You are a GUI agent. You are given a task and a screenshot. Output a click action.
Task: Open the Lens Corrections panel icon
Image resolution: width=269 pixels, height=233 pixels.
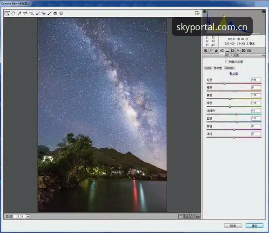coord(233,50)
